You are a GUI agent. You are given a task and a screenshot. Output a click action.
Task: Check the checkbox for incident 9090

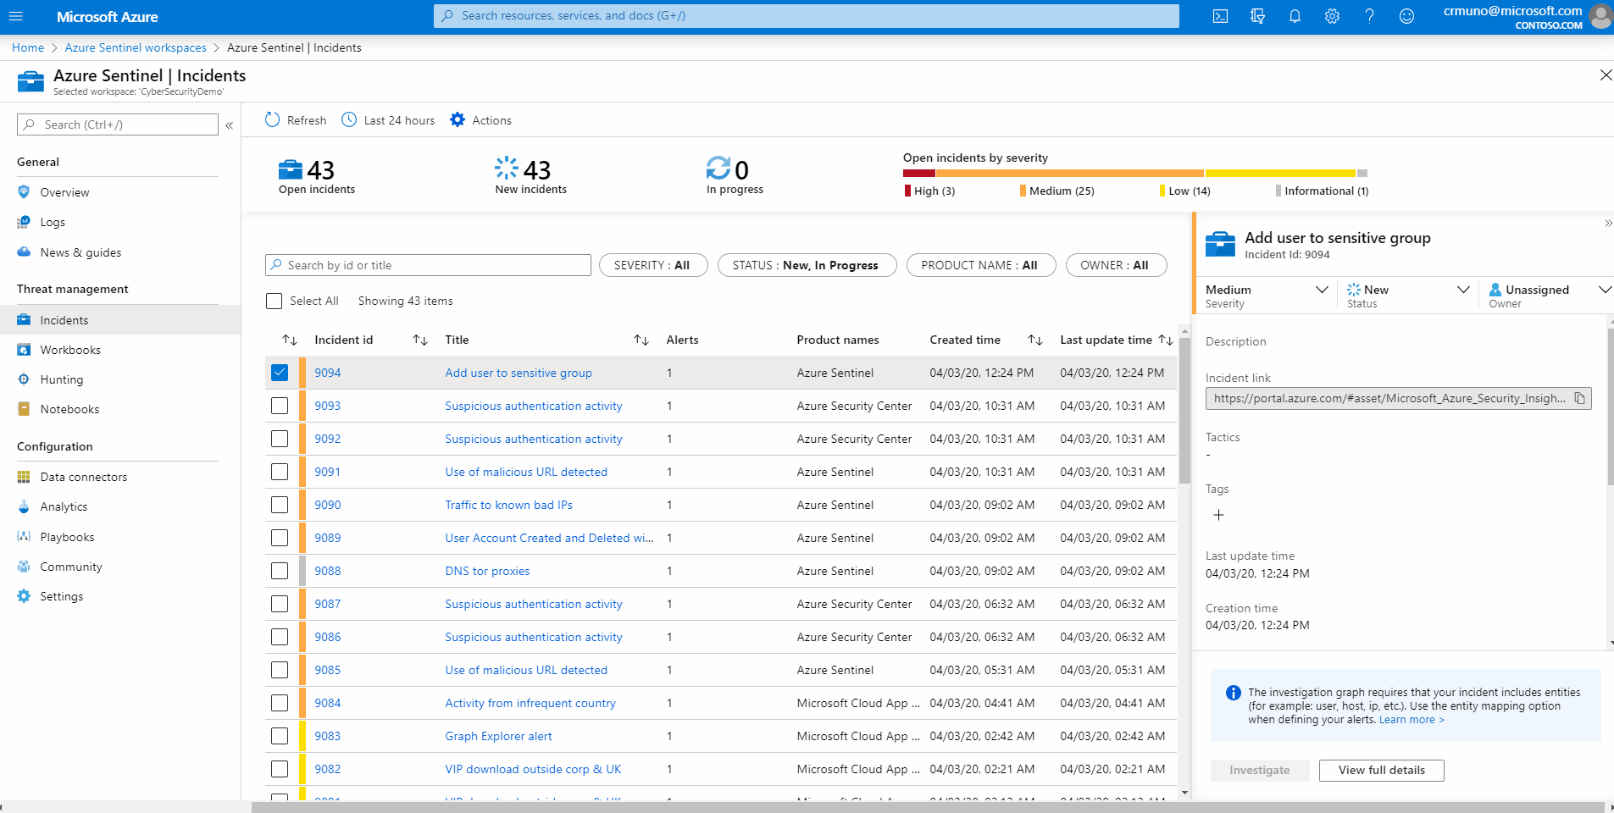click(280, 505)
